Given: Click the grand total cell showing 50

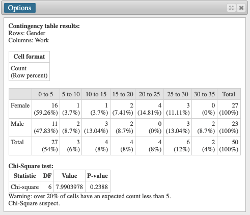Looking at the screenshot, I should (x=229, y=146).
